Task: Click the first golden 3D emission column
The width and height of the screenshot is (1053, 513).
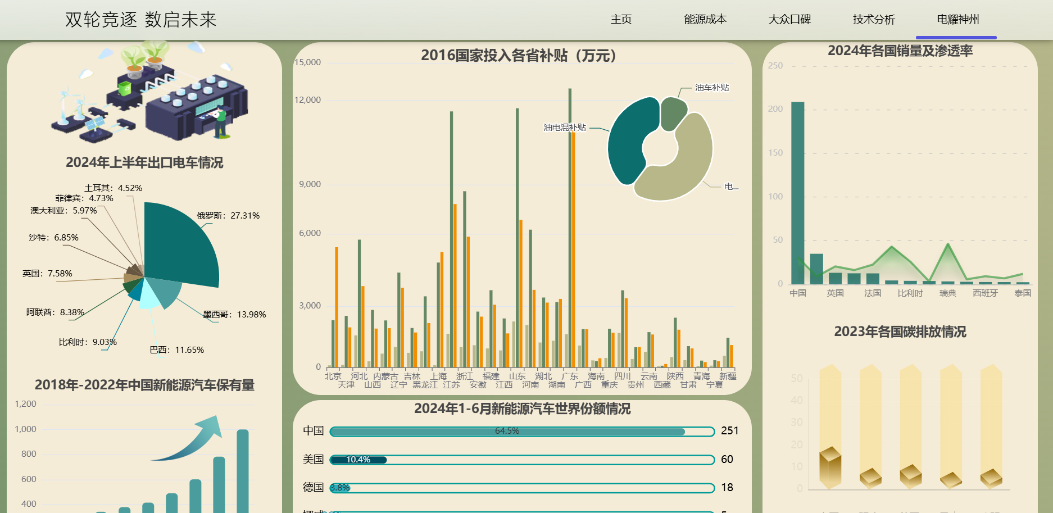Action: point(830,426)
